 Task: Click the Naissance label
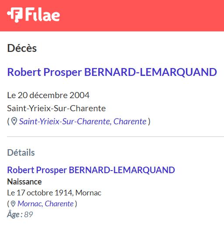pyautogui.click(x=24, y=182)
